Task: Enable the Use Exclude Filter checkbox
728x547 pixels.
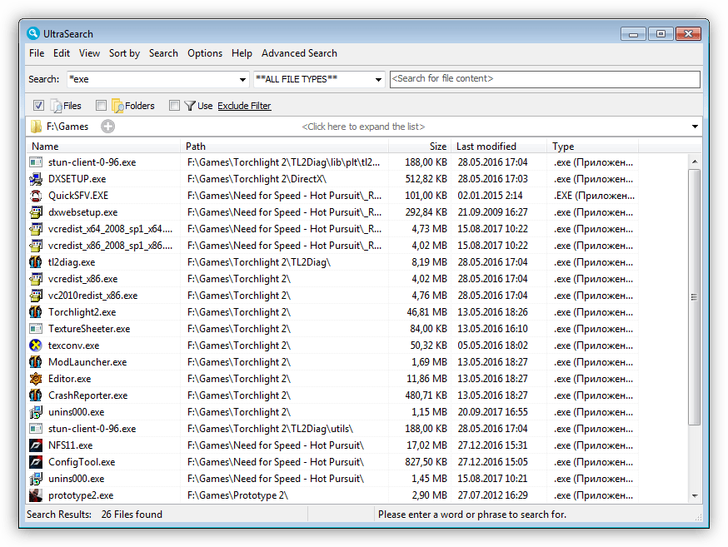Action: coord(174,106)
